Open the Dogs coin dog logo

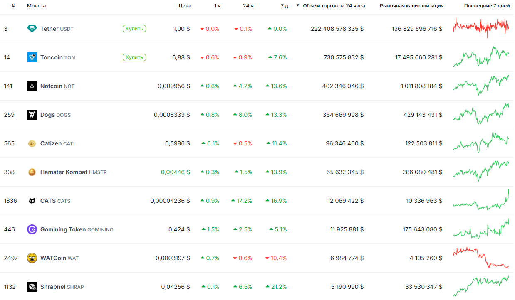32,115
